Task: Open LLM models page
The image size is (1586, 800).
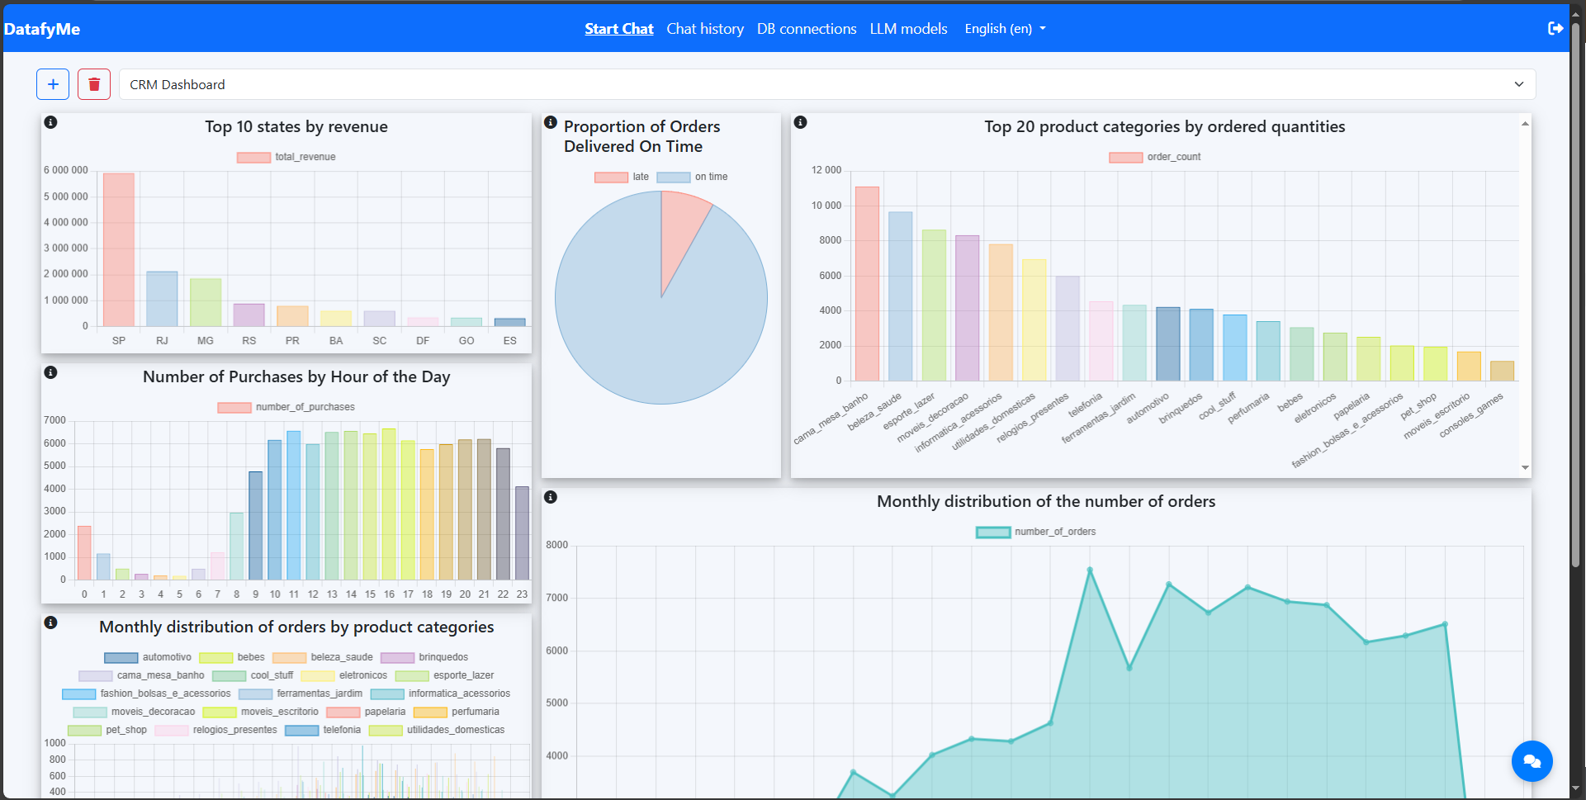Action: 908,29
